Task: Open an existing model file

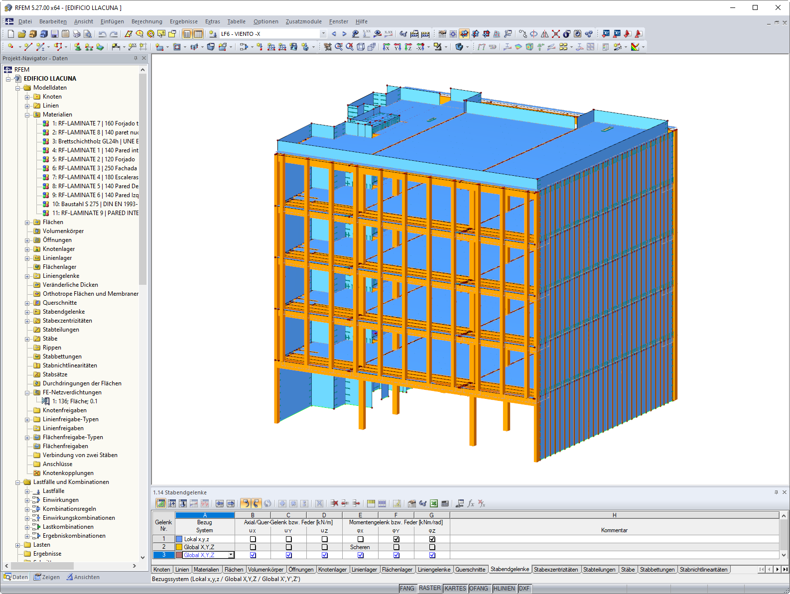Action: pos(21,34)
